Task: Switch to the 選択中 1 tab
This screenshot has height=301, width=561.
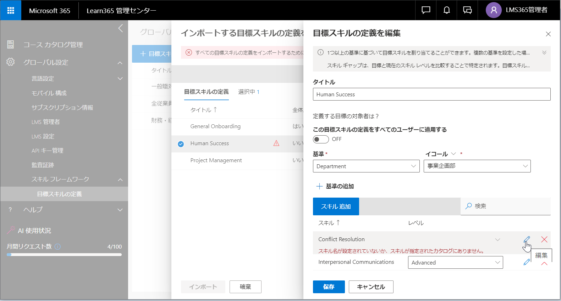Action: pos(249,92)
